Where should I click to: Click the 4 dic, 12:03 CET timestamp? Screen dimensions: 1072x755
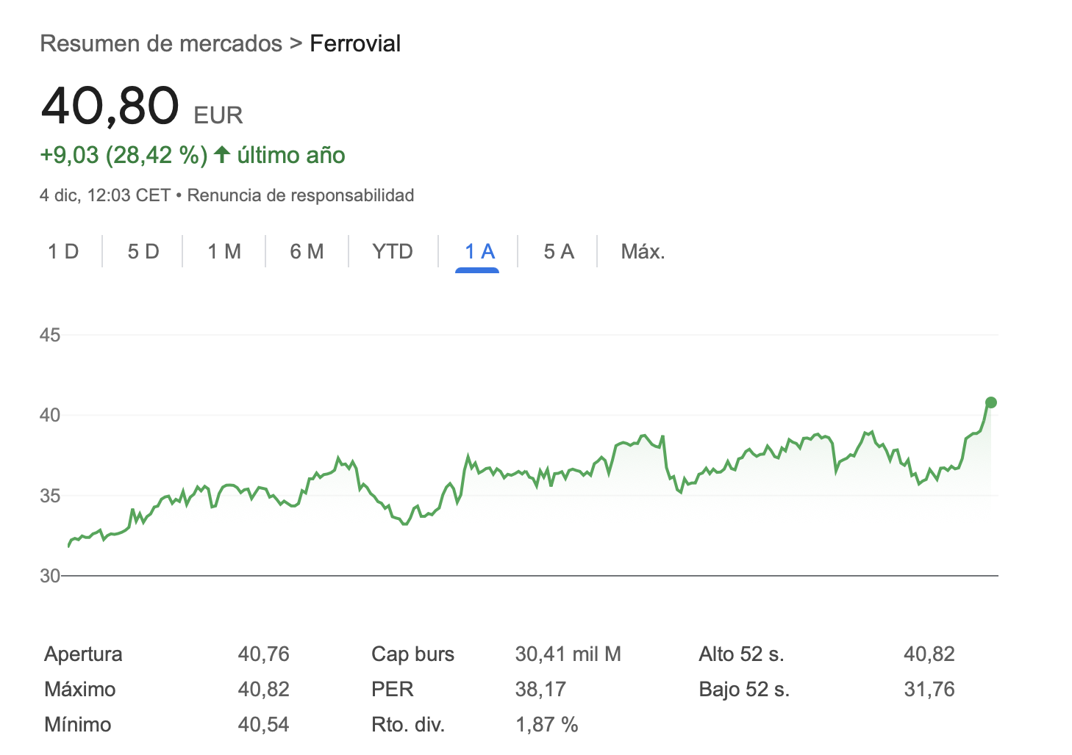pyautogui.click(x=105, y=195)
